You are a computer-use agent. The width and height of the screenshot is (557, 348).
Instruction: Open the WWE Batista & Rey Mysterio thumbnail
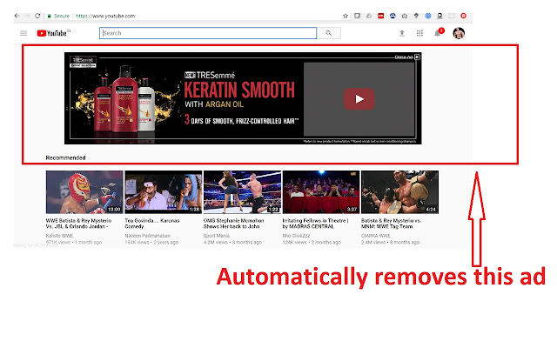point(84,192)
